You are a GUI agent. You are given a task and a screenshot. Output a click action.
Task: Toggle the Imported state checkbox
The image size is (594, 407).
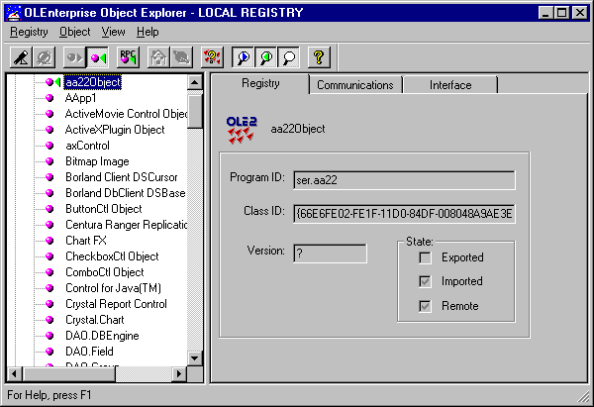click(425, 281)
